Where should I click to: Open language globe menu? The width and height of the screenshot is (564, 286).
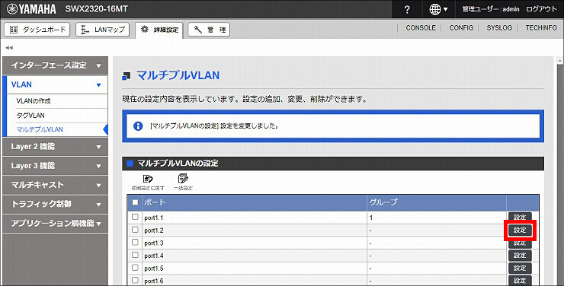click(438, 10)
